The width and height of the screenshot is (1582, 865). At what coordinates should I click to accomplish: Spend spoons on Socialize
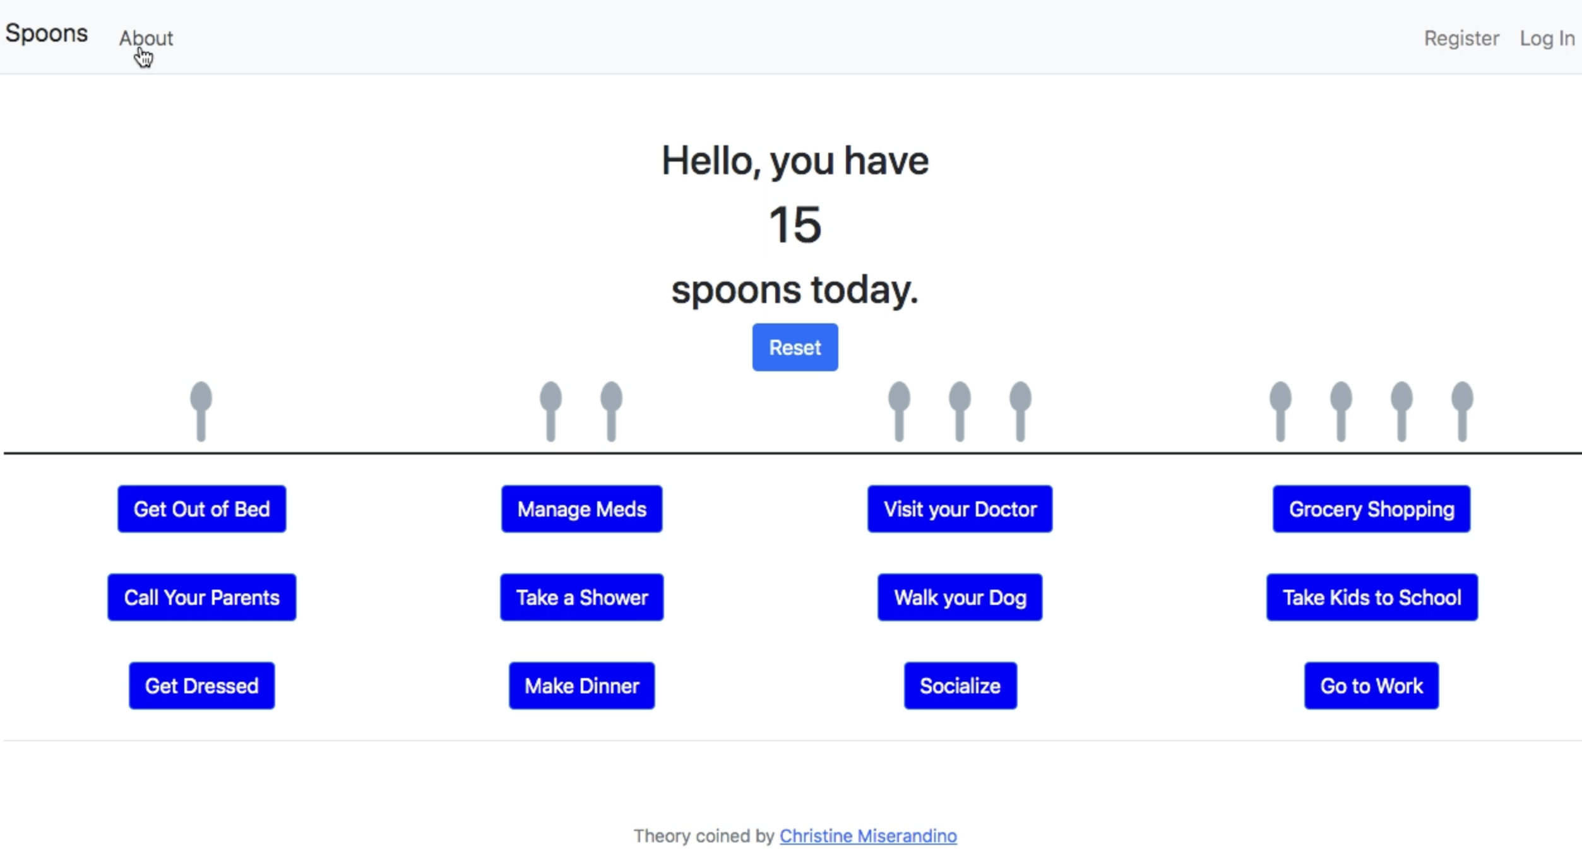(960, 686)
